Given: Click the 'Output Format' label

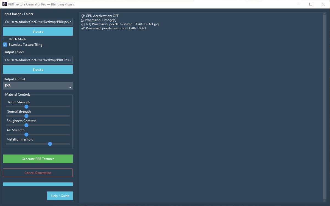Looking at the screenshot, I should pyautogui.click(x=15, y=79).
